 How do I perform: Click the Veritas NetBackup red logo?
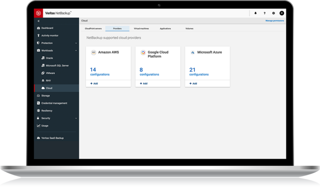click(39, 13)
